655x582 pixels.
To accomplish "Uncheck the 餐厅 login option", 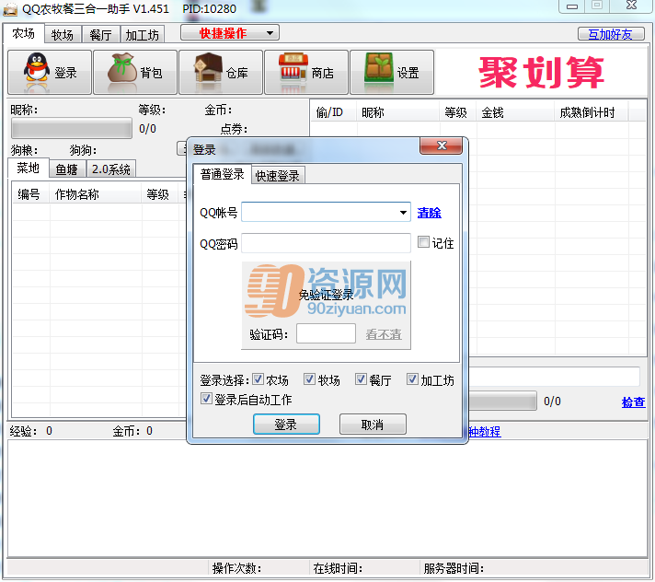I will pos(361,379).
